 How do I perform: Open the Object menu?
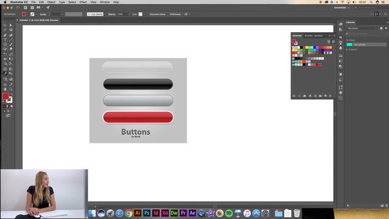click(51, 2)
